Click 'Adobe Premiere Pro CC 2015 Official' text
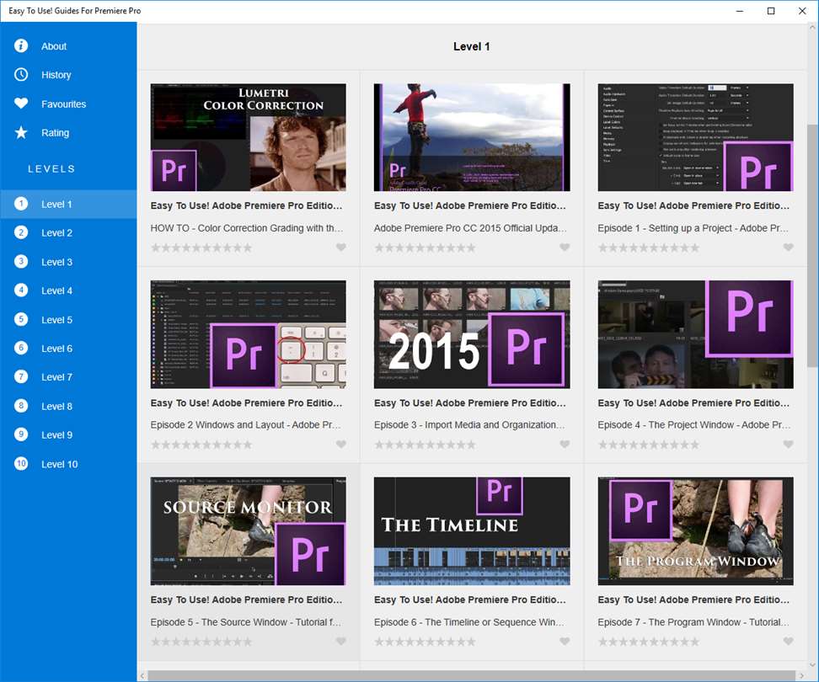Viewport: 819px width, 682px height. (x=470, y=228)
